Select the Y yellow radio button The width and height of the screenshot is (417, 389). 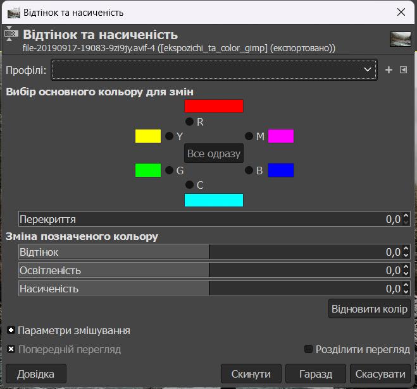[170, 136]
